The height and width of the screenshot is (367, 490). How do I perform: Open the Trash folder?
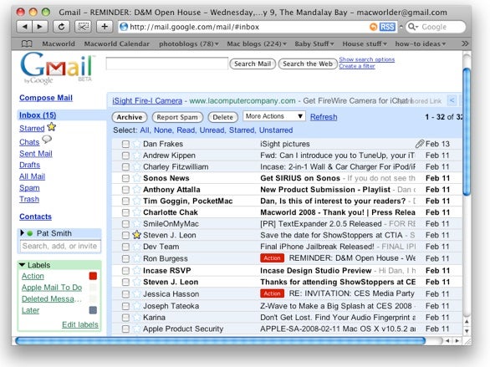29,199
